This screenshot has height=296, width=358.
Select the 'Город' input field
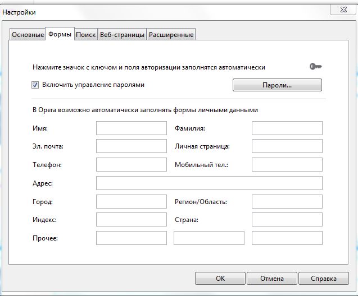tap(132, 202)
